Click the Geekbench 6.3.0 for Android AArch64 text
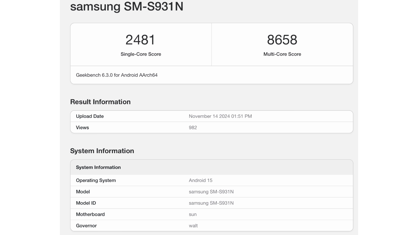This screenshot has height=235, width=418. coord(116,75)
